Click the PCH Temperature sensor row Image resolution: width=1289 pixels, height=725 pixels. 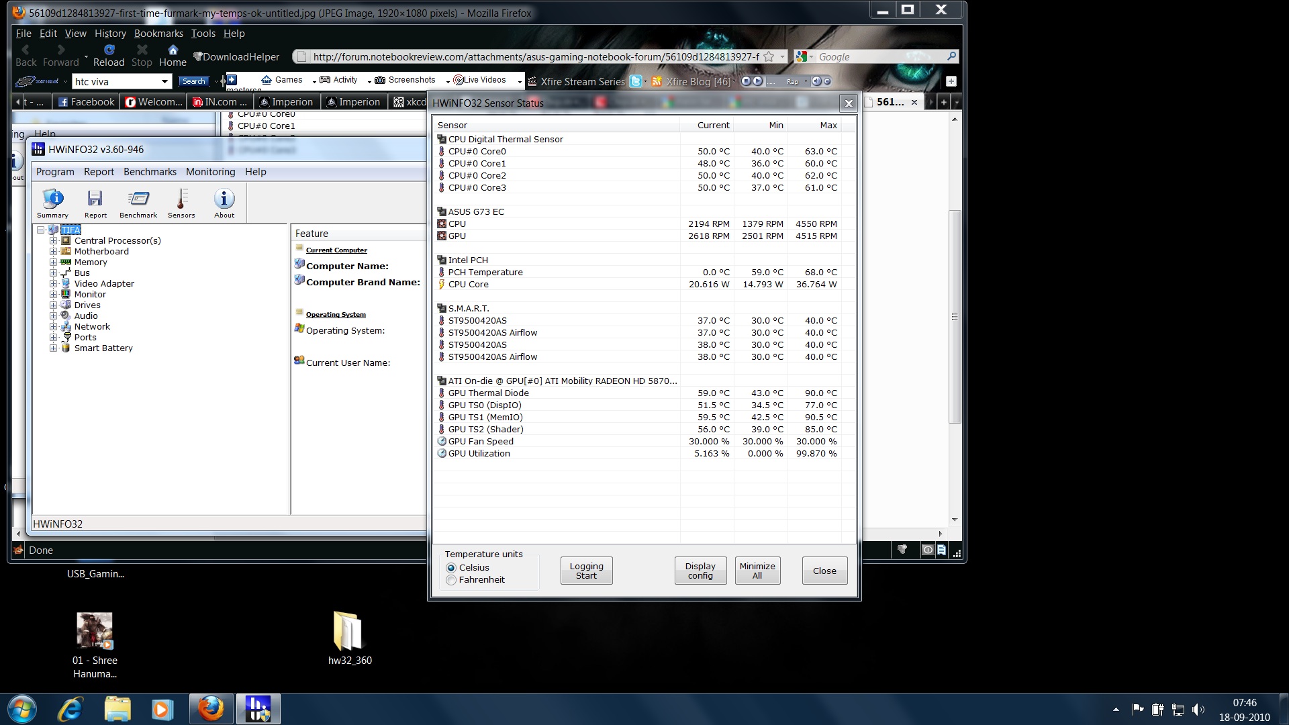click(638, 273)
